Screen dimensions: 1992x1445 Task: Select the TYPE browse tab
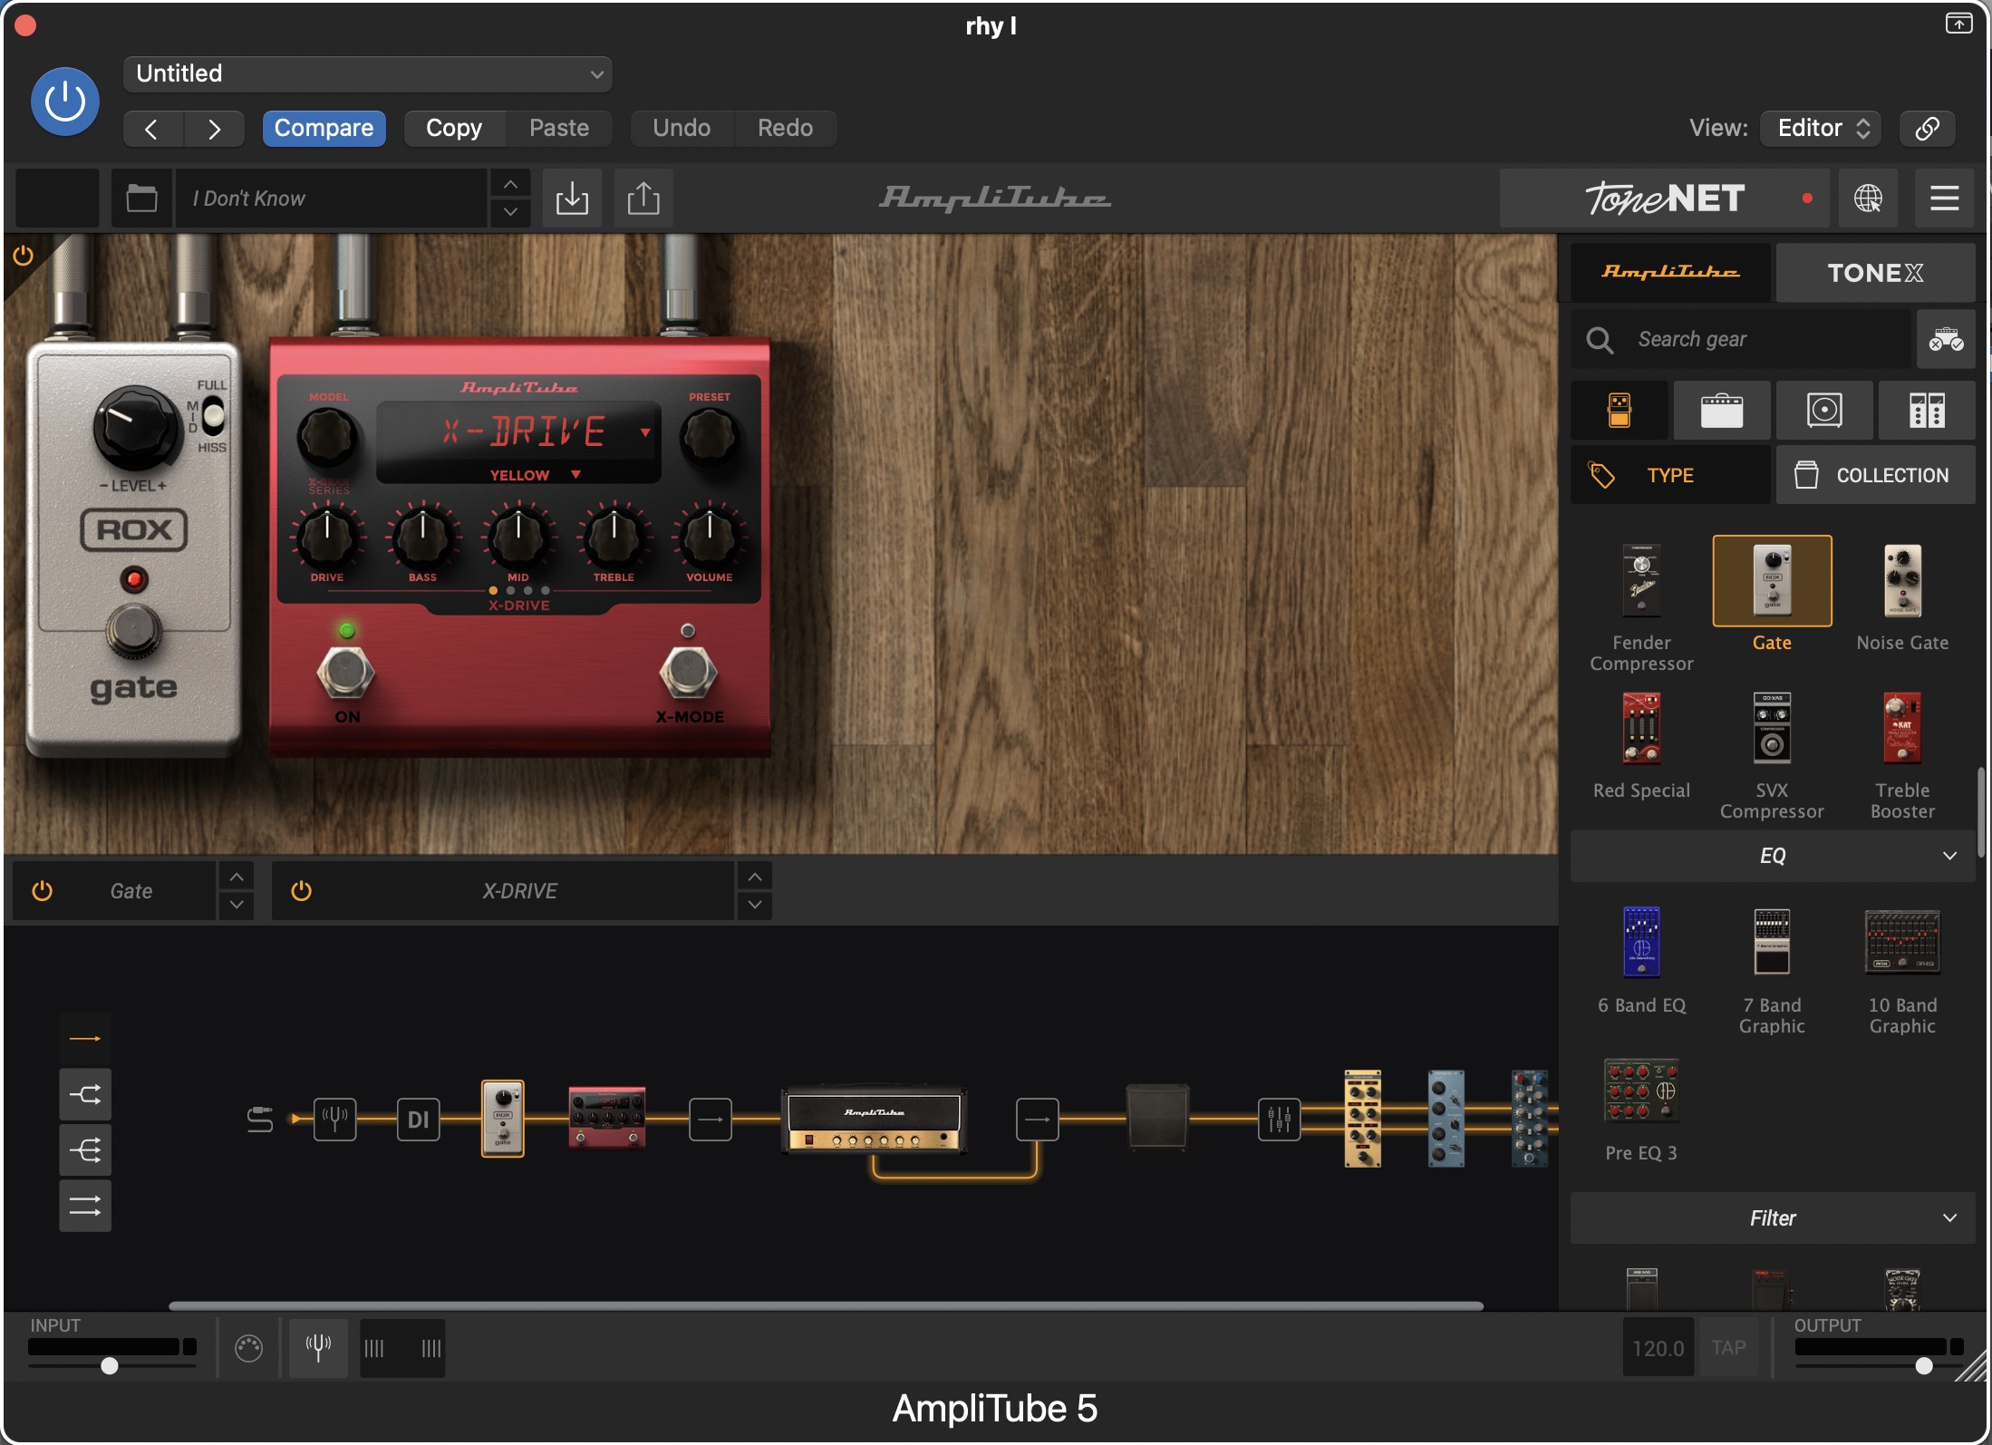tap(1670, 475)
